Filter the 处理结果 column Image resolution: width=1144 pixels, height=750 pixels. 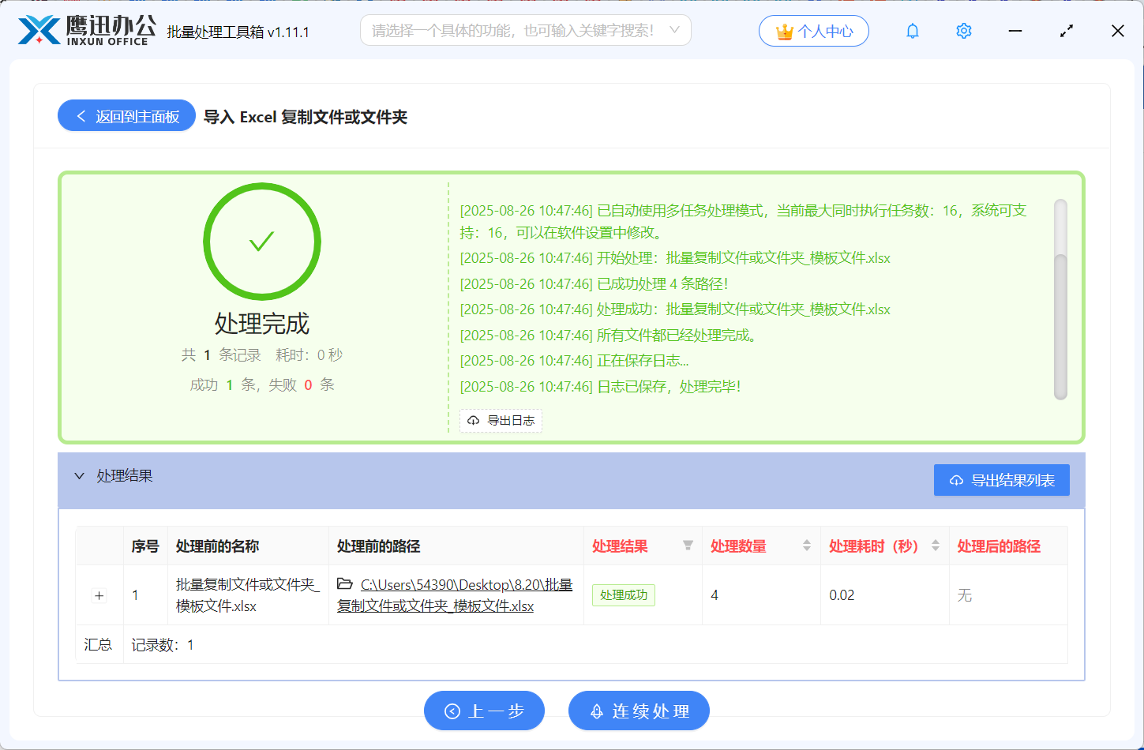click(688, 546)
